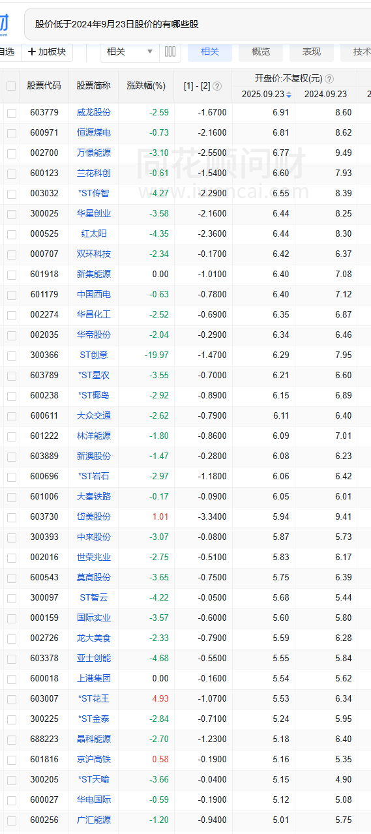Click the 2024.09.23 column header
371x834 pixels.
325,95
